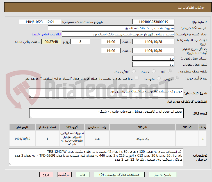This screenshot has width=212, height=182.
Task: Click the 'جزئیات اطلاعات نیاز' page title
Action: point(191,8)
